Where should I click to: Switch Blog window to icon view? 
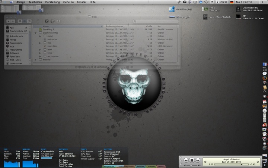(x=20, y=21)
